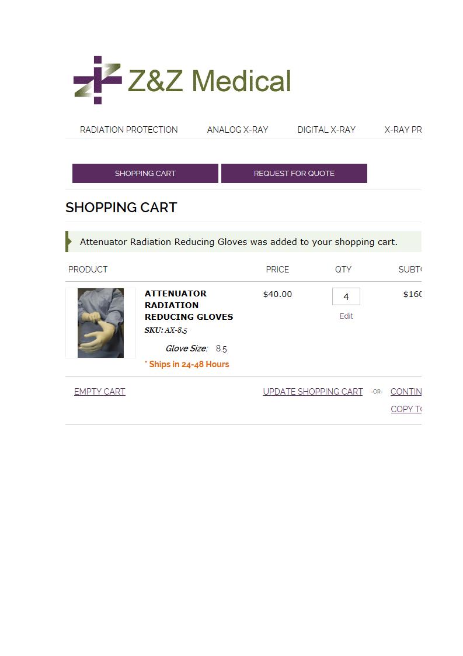Viewport: 463px width, 656px height.
Task: Open Attenuator Radiation Reducing Gloves product link
Action: 189,305
